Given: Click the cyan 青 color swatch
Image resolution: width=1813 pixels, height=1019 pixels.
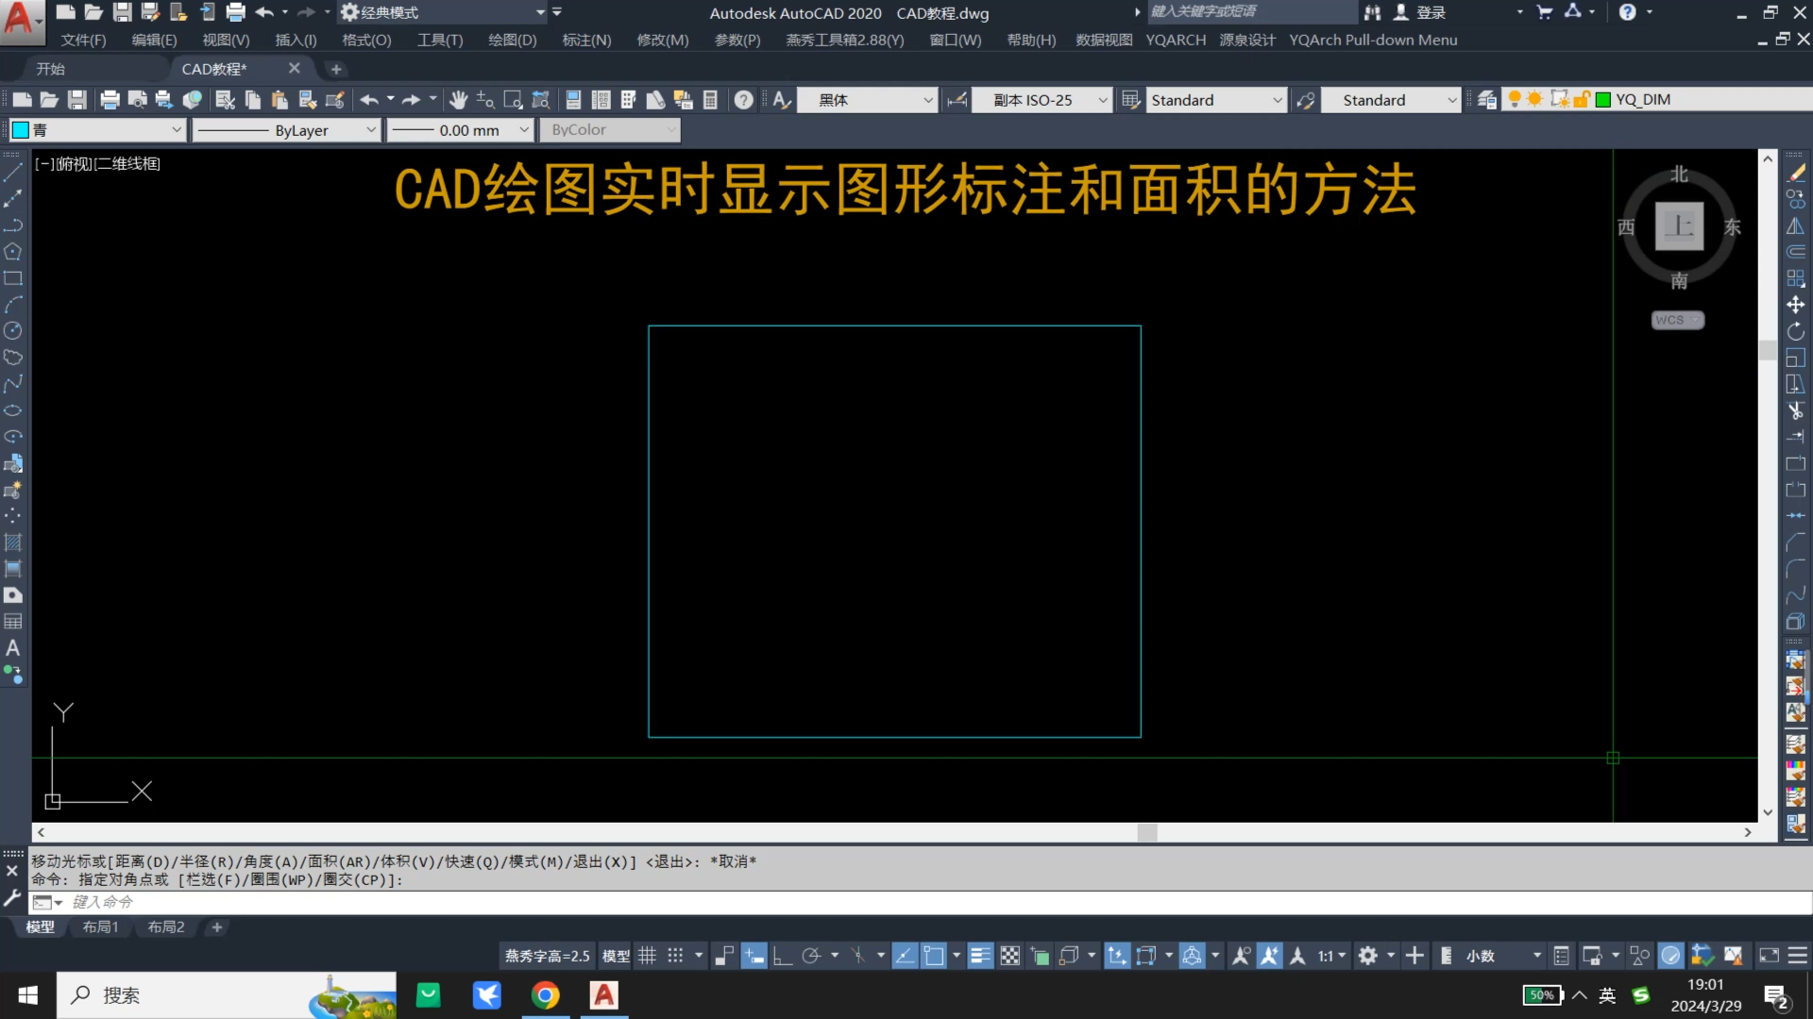Looking at the screenshot, I should point(21,130).
